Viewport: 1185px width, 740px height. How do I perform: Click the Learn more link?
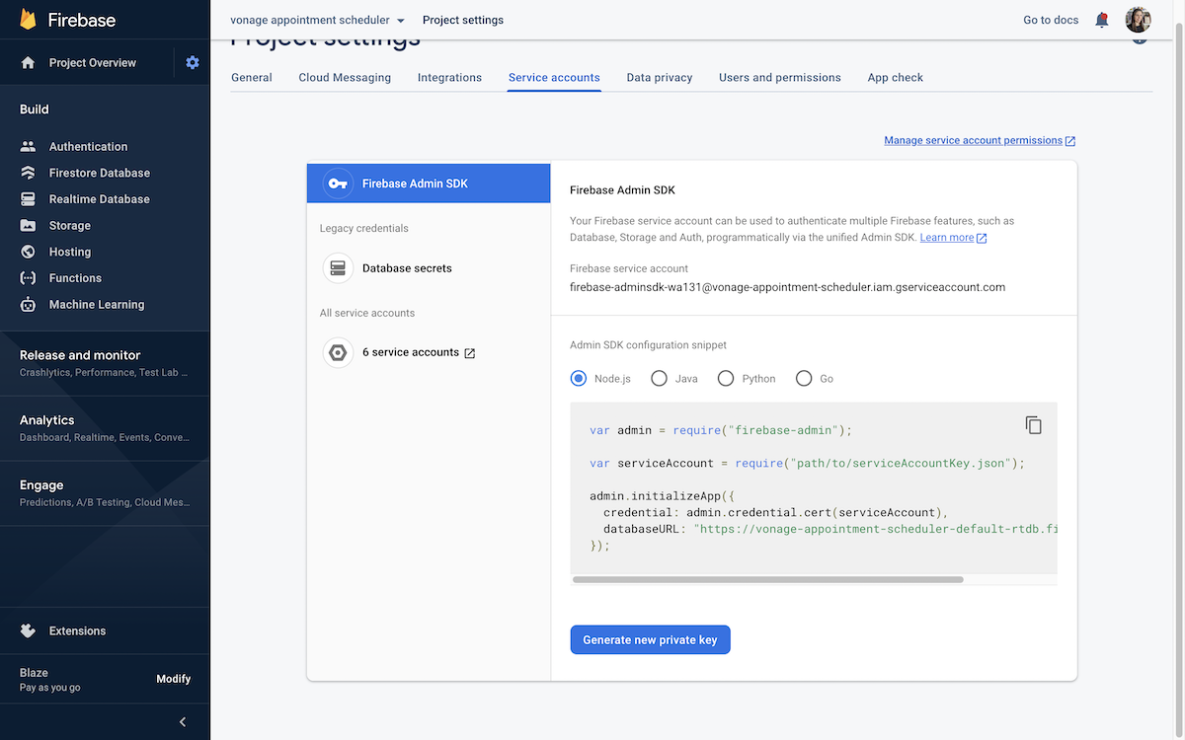click(x=946, y=238)
